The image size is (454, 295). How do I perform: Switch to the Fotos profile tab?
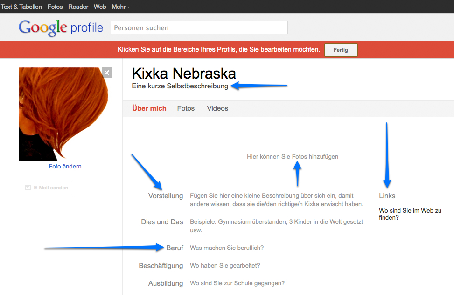[x=186, y=108]
